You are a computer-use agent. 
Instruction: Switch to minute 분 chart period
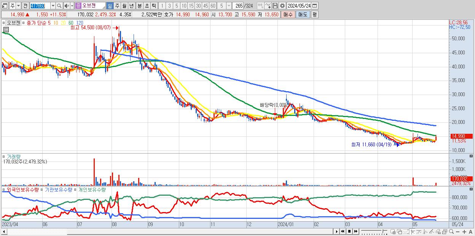(139, 6)
